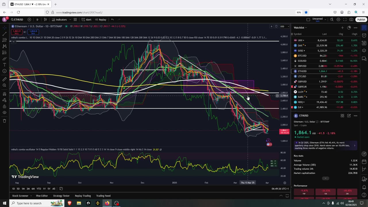Select the text annotation tool

tap(4, 65)
